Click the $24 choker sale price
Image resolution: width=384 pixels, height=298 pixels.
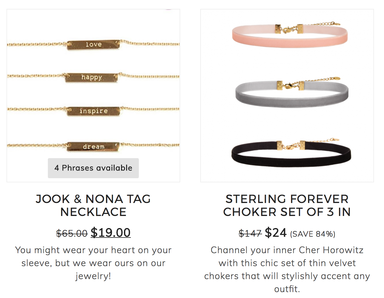(x=276, y=233)
